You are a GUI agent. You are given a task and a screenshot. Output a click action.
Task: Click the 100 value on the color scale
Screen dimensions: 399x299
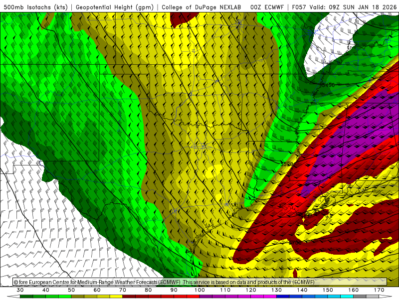[x=199, y=290]
